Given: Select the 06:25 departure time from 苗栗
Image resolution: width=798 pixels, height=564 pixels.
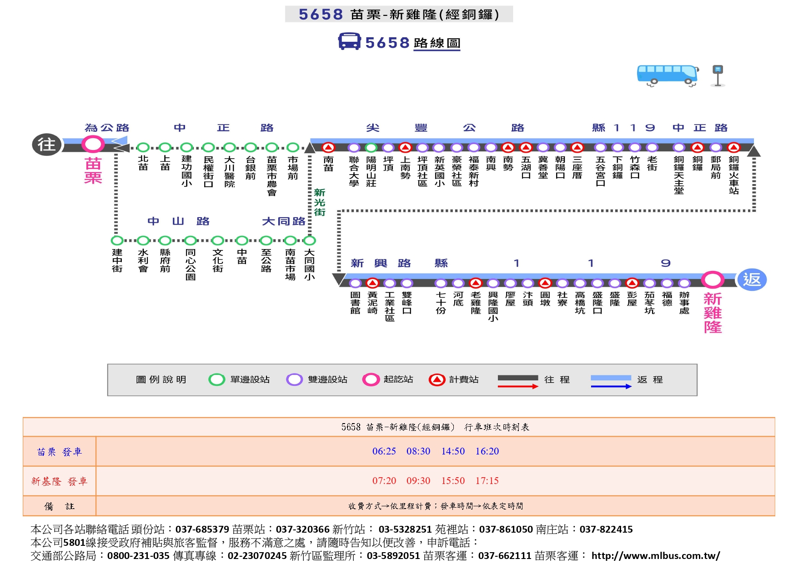Looking at the screenshot, I should click(384, 451).
